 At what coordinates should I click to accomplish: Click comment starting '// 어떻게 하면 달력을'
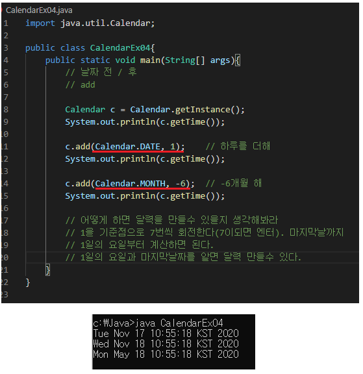pyautogui.click(x=171, y=220)
